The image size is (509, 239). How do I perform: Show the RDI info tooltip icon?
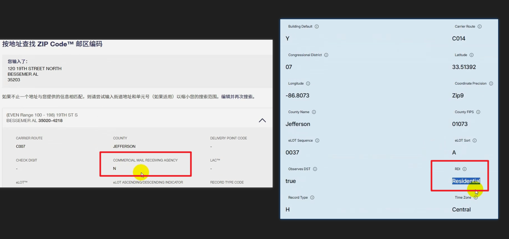pyautogui.click(x=464, y=169)
